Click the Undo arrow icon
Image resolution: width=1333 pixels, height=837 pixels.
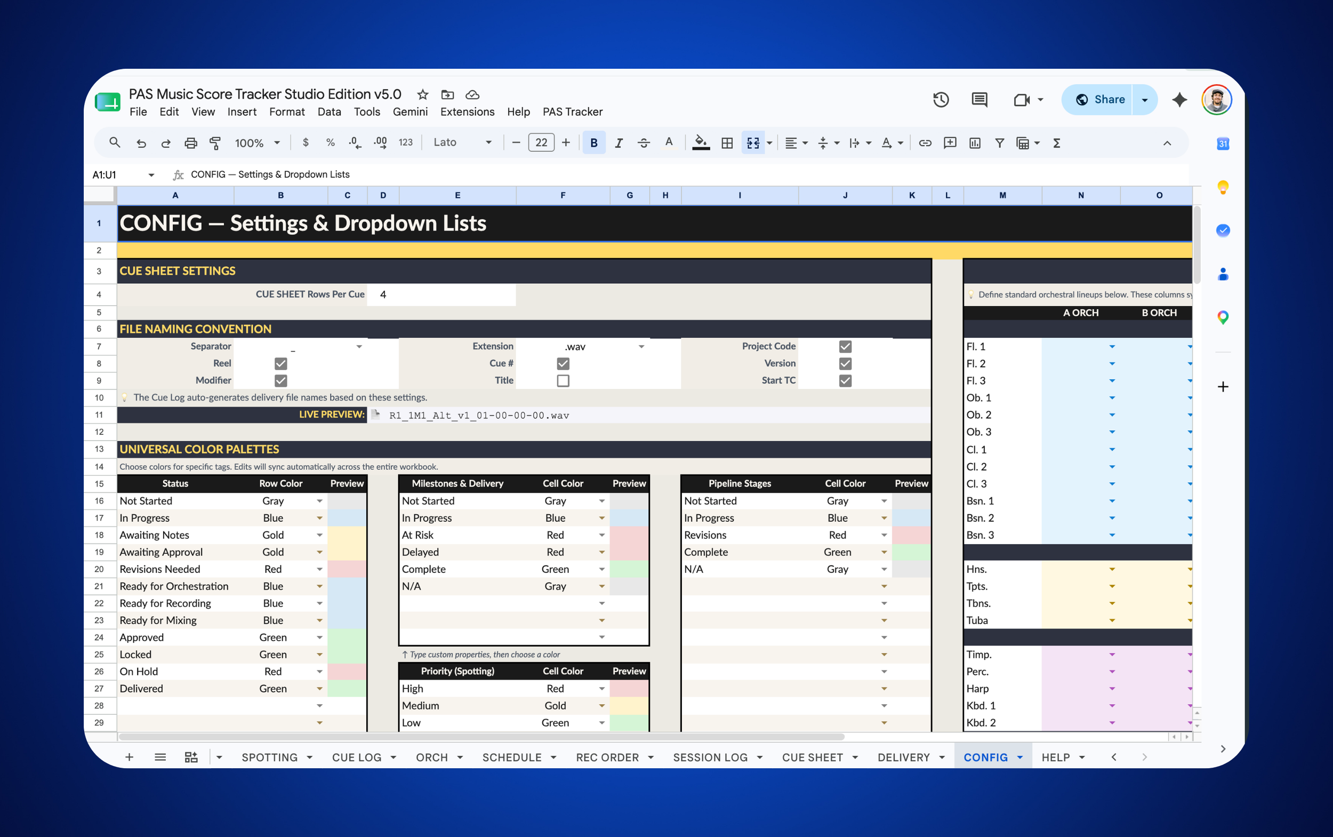(141, 143)
